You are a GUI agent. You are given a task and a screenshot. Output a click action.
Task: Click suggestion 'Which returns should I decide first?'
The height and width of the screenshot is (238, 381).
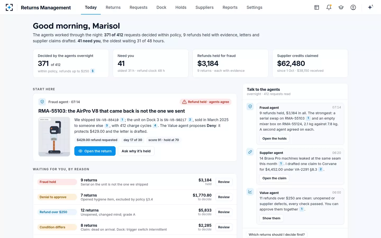[x=277, y=235]
